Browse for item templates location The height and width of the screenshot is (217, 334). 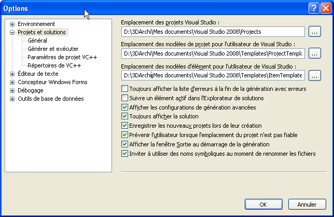[314, 75]
